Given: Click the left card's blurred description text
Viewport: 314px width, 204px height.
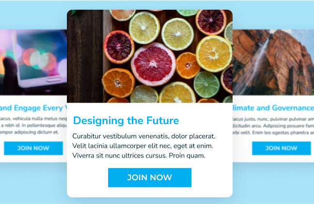Looking at the screenshot, I should pos(33,126).
